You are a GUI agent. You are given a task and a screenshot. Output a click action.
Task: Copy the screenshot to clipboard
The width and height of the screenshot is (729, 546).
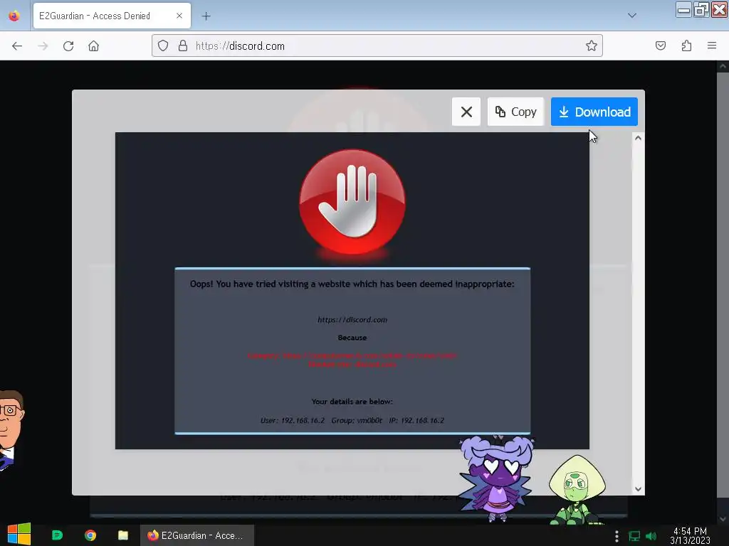(x=515, y=112)
